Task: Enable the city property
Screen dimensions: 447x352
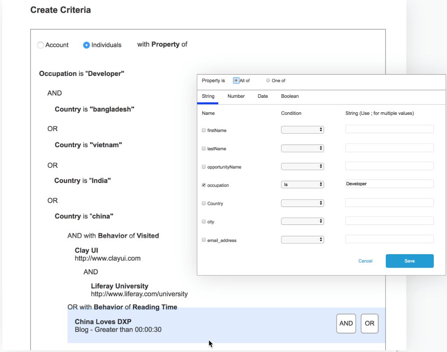Action: pos(203,221)
